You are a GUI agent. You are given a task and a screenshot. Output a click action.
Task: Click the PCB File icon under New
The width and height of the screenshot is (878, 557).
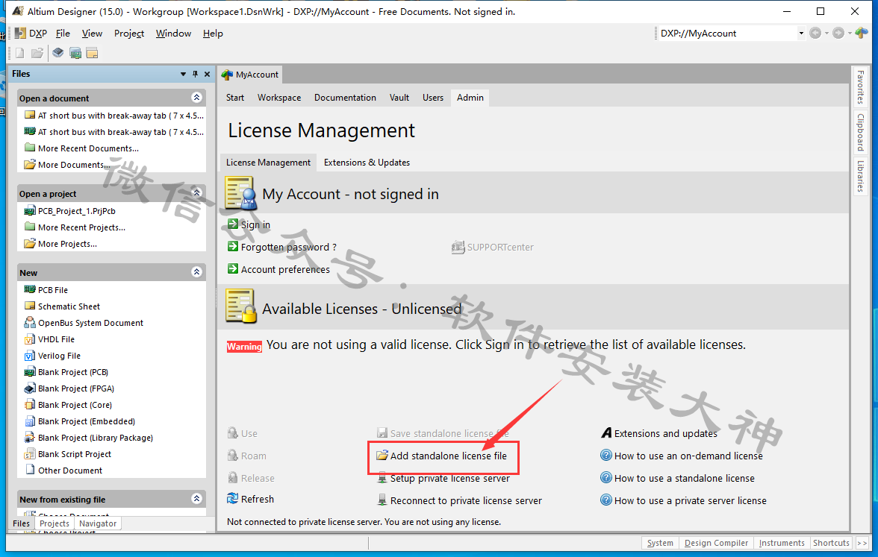pos(30,289)
